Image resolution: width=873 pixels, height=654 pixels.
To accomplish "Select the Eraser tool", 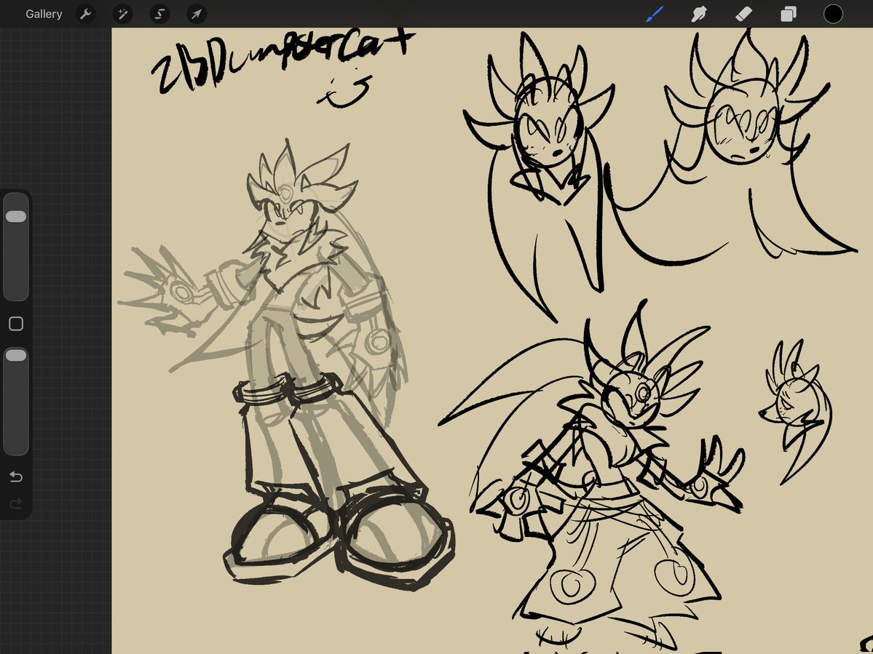I will [x=744, y=14].
